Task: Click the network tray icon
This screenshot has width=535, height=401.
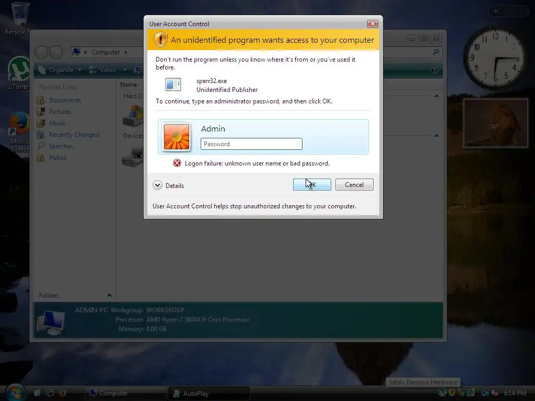Action: click(485, 393)
